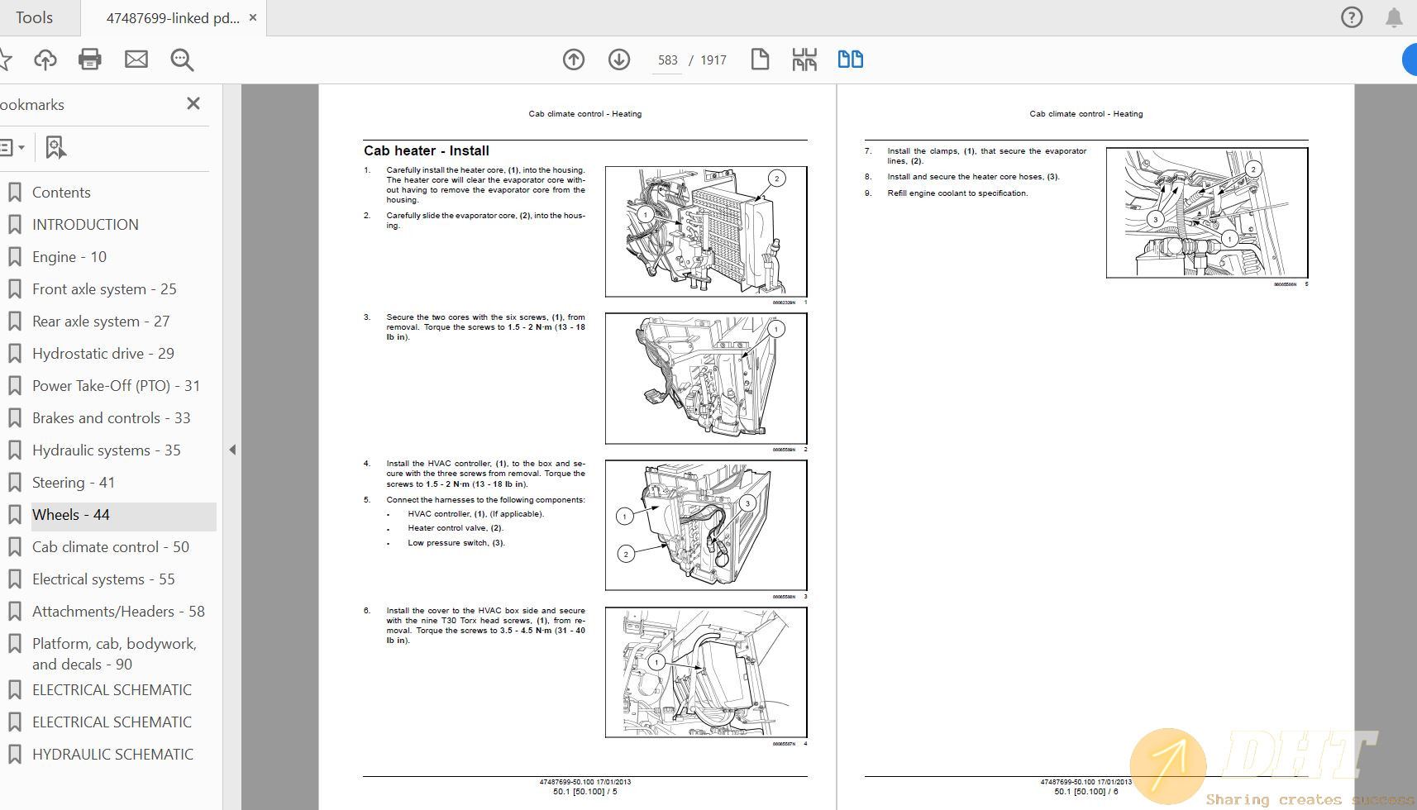1417x810 pixels.
Task: Click the HVAC cover illustration figure 4
Action: [x=706, y=673]
